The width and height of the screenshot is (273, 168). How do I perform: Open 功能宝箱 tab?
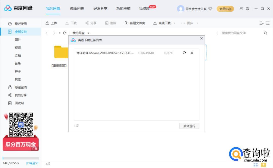(x=123, y=9)
